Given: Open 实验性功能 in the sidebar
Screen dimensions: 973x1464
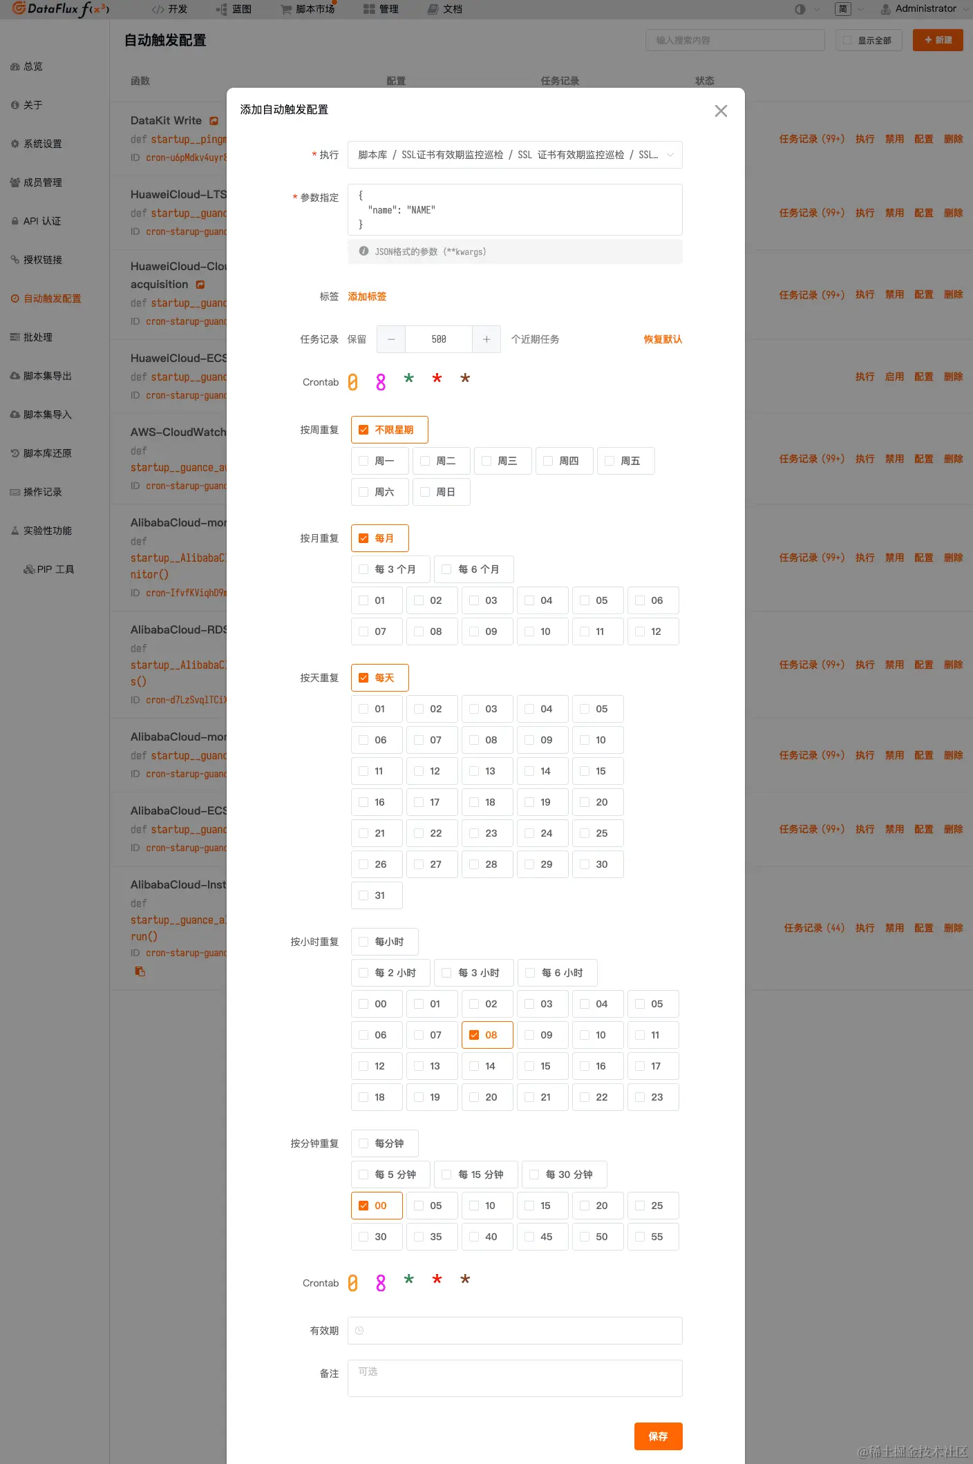Looking at the screenshot, I should click(41, 531).
